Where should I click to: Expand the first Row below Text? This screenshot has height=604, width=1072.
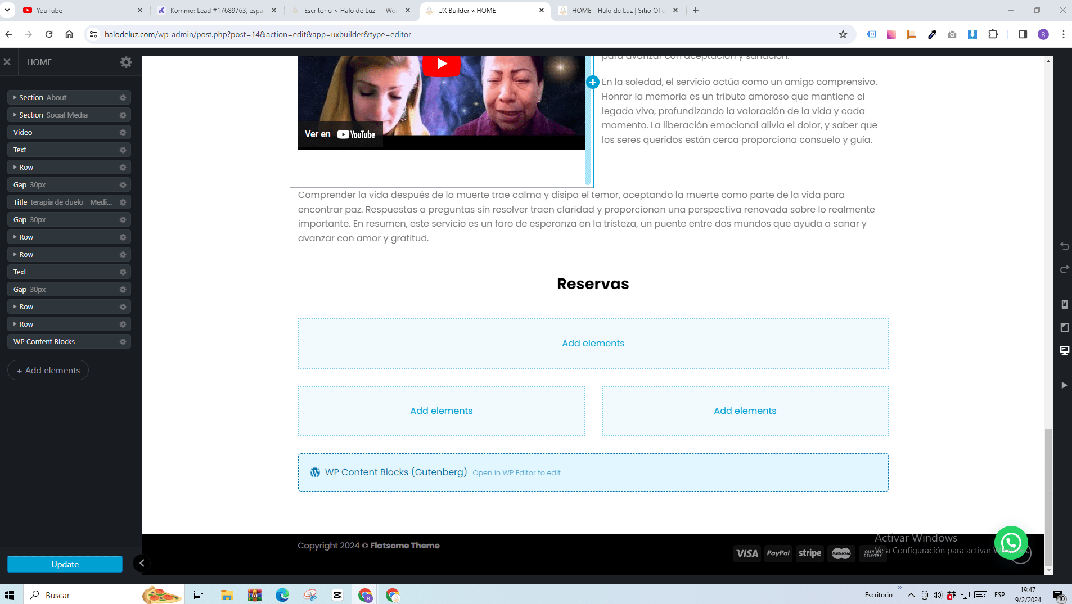point(15,168)
